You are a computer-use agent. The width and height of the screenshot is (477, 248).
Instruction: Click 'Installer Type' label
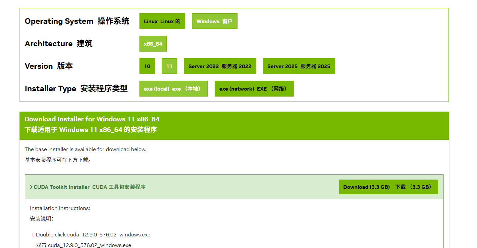click(50, 89)
